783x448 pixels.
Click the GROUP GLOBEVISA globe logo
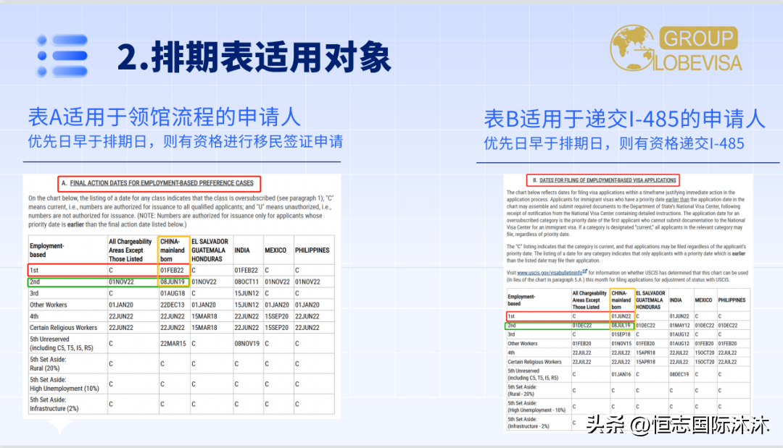coord(676,48)
